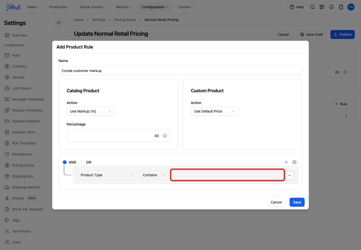Click the Save Draft button
Image resolution: width=361 pixels, height=250 pixels.
[312, 34]
